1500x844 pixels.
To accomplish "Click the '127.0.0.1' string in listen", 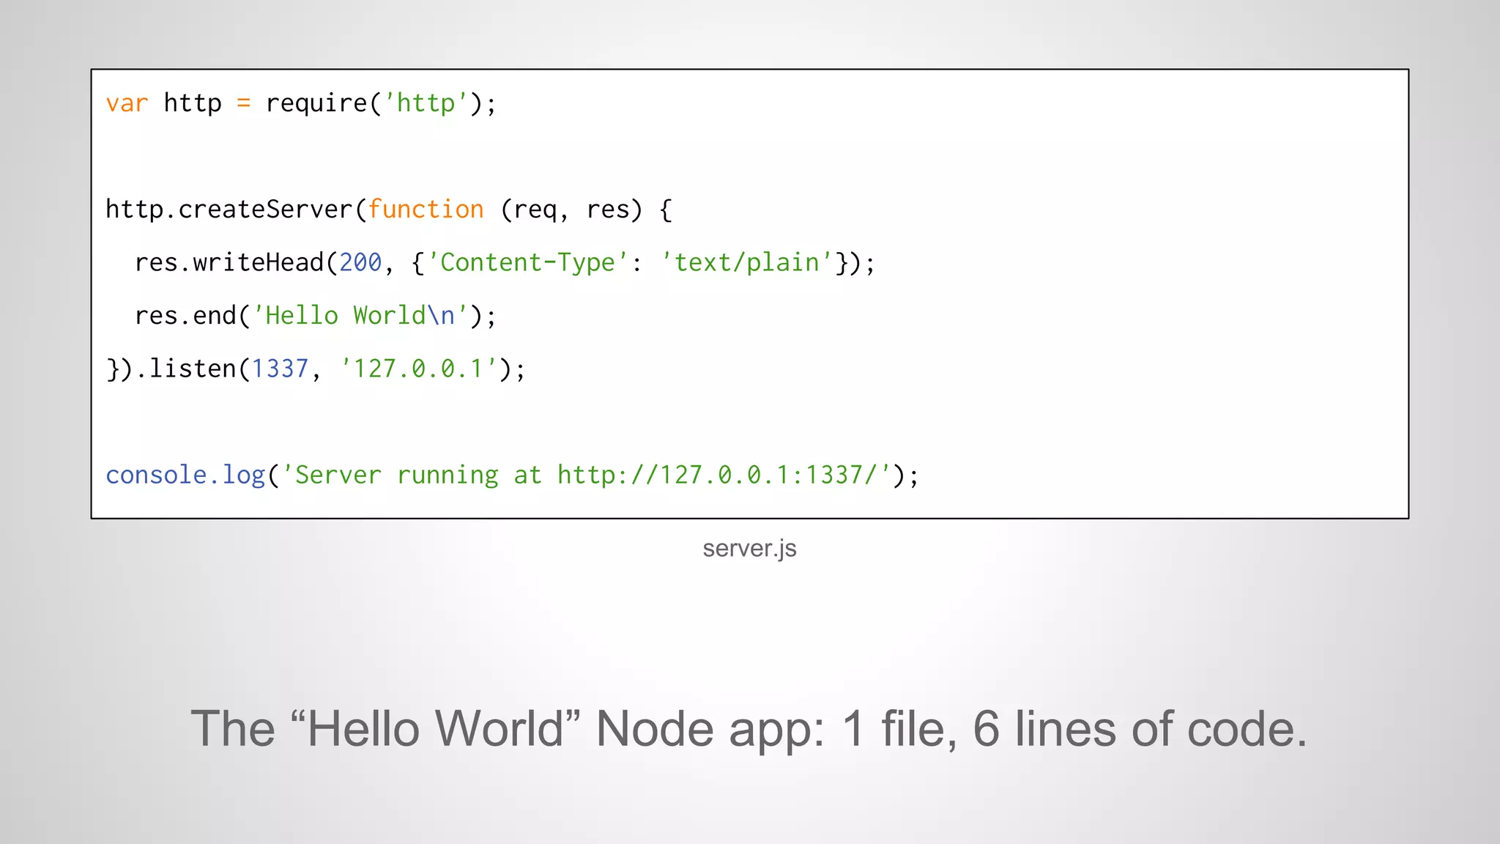I will (x=418, y=369).
